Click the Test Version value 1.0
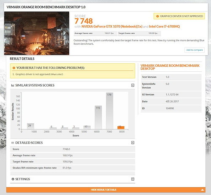Viewport: 211px width, 195px height. [x=168, y=77]
